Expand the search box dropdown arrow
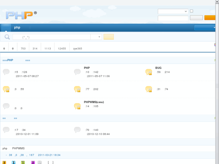The image size is (219, 164). [100, 37]
